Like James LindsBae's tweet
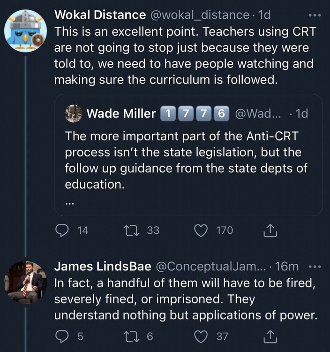 [x=202, y=335]
